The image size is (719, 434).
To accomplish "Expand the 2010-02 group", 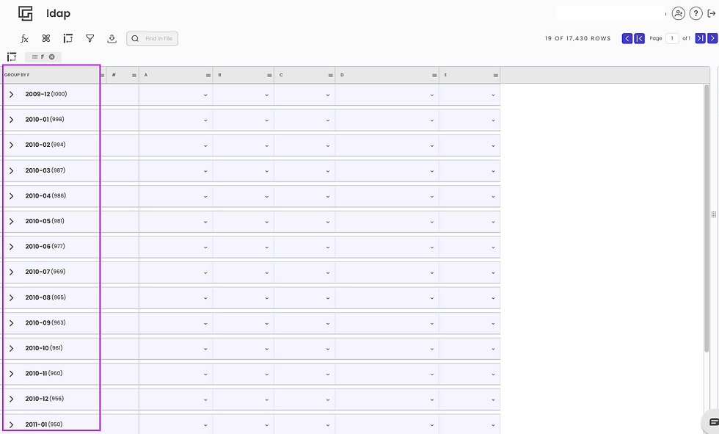I will 12,145.
